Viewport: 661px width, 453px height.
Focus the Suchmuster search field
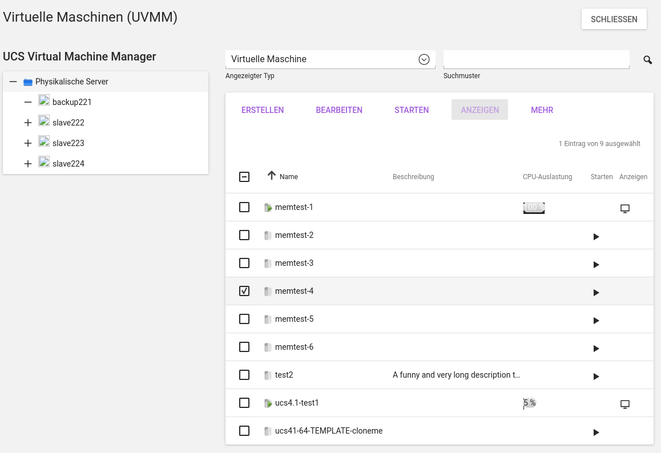pyautogui.click(x=536, y=59)
